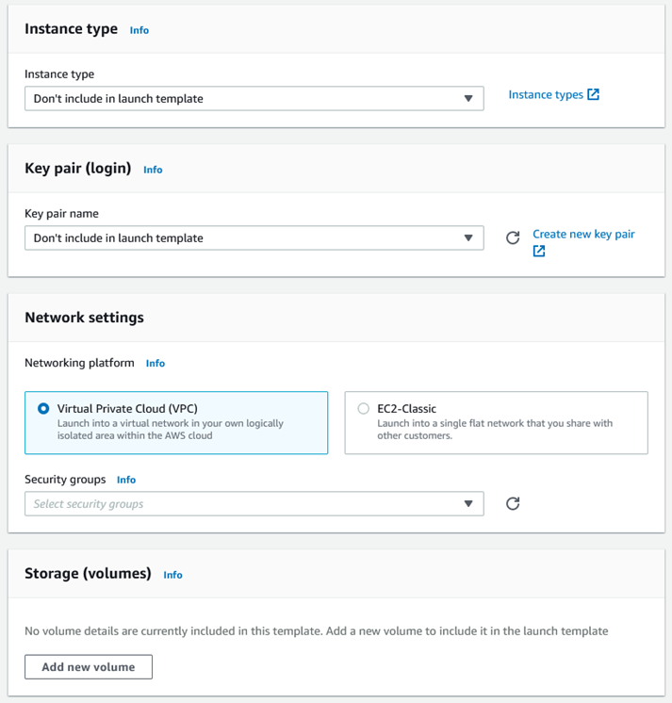Click Info link beside Networking platform
Image resolution: width=672 pixels, height=703 pixels.
tap(156, 364)
